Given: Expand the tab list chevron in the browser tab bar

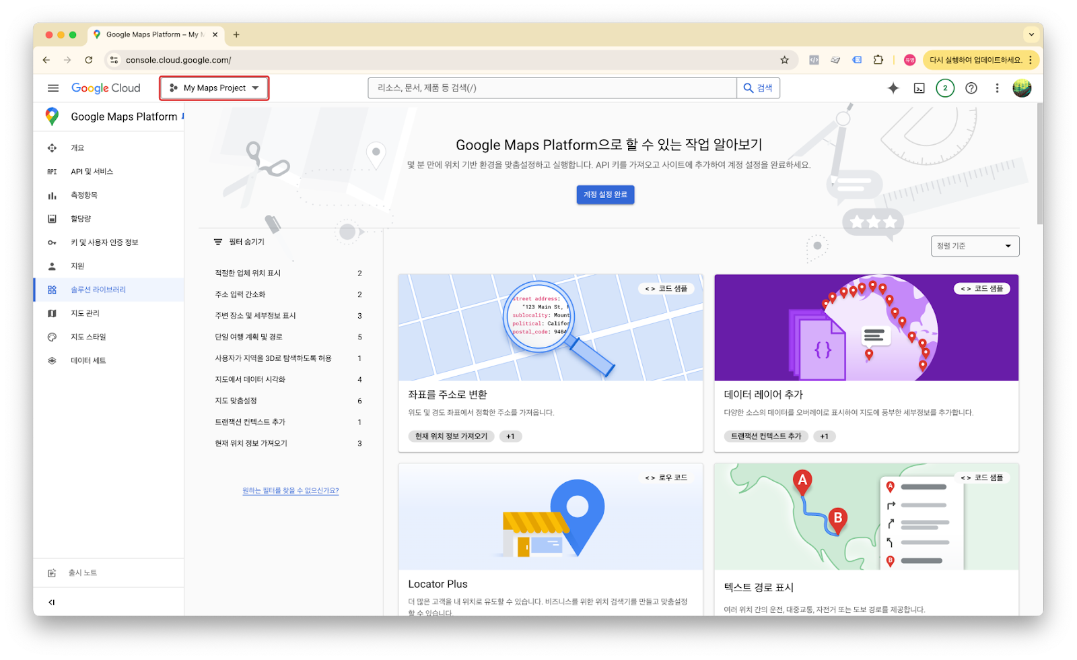Looking at the screenshot, I should 1031,34.
